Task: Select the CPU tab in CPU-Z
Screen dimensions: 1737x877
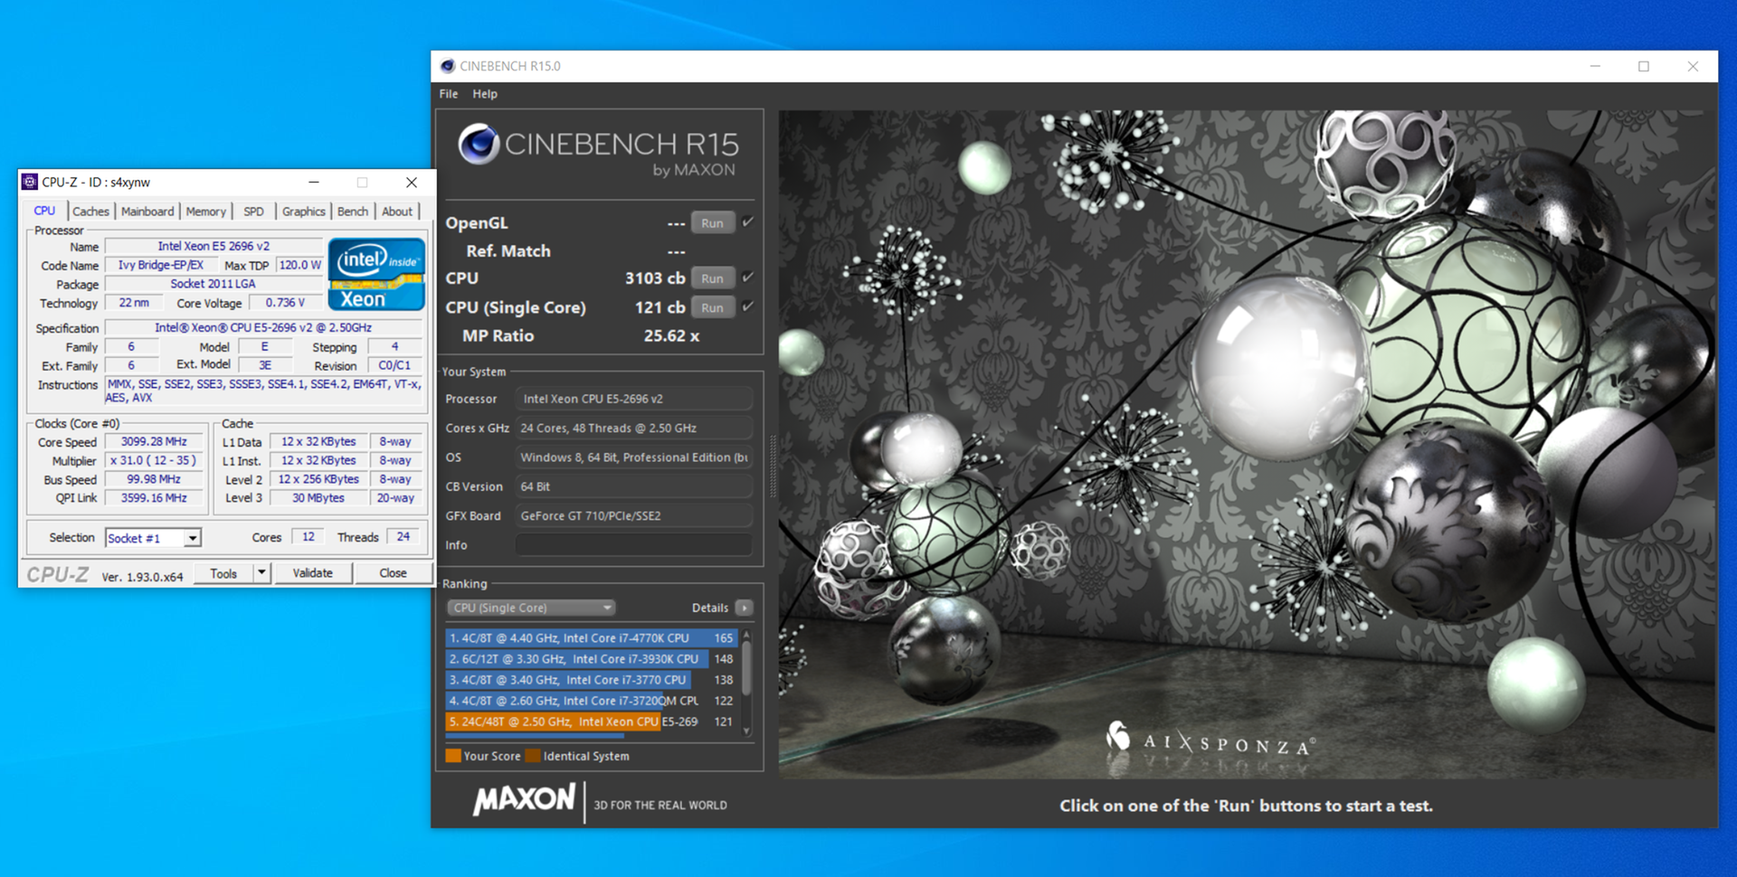Action: (x=44, y=211)
